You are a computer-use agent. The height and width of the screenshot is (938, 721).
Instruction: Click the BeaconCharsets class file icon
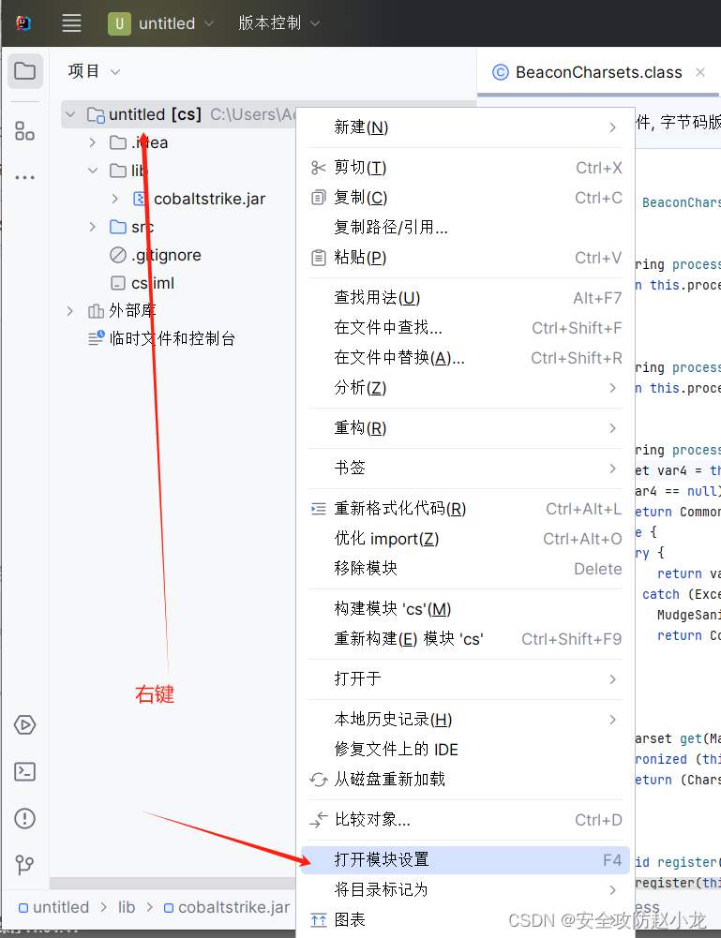coord(501,72)
